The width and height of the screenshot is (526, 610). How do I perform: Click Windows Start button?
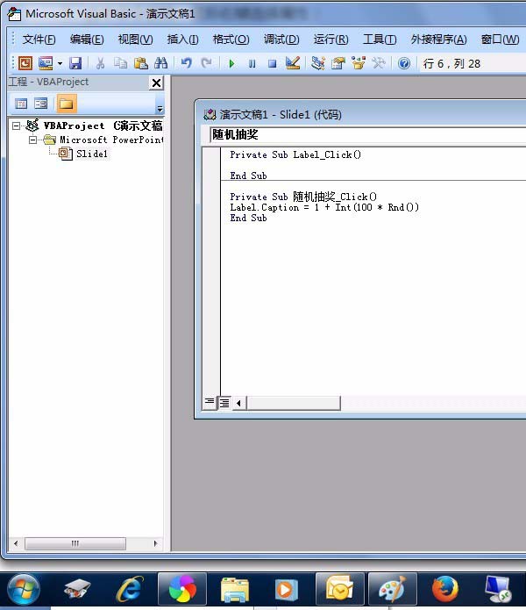pyautogui.click(x=24, y=590)
